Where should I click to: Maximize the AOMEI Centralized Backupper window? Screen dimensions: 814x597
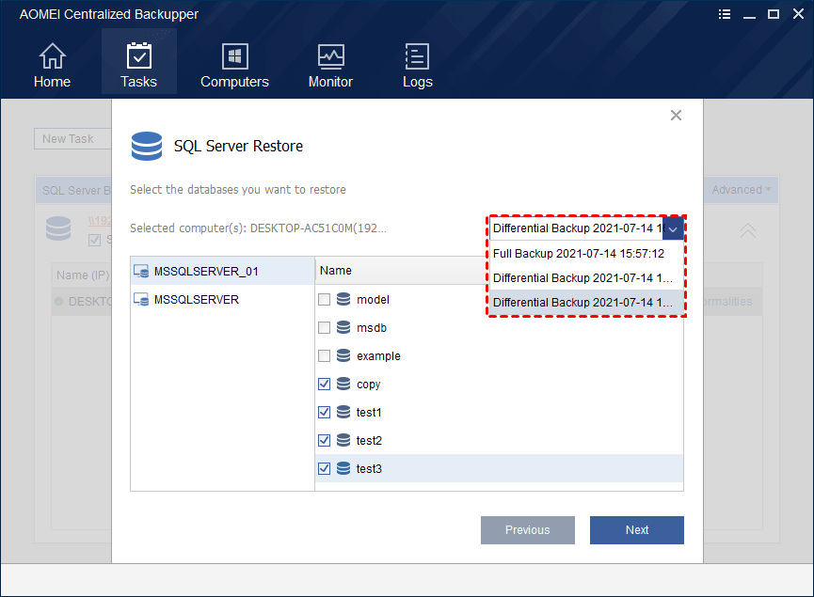tap(774, 14)
